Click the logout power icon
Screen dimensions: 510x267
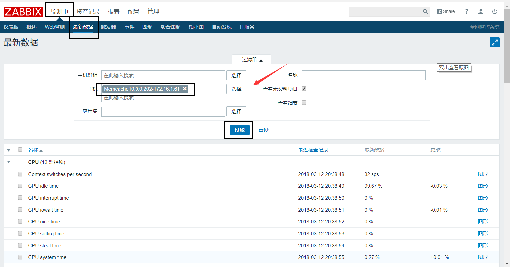click(x=495, y=12)
